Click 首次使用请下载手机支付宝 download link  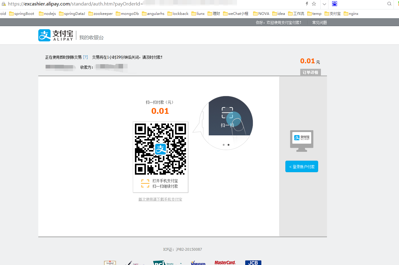(160, 199)
